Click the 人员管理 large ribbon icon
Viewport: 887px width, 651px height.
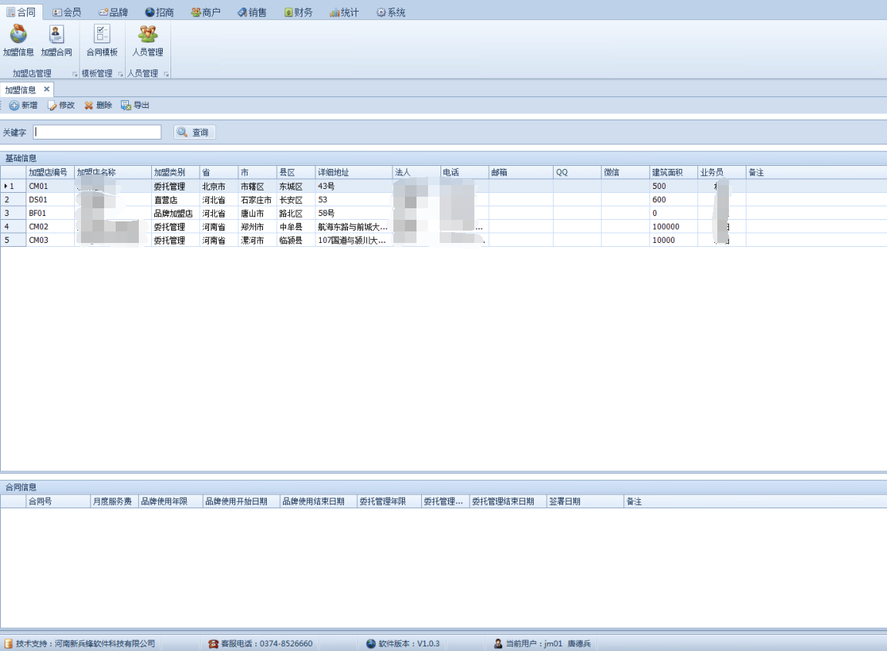147,35
